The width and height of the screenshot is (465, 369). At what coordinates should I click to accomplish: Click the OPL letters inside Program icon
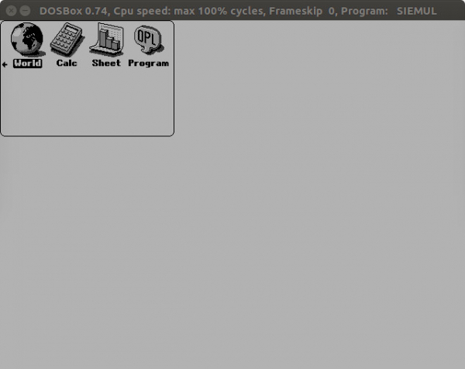pyautogui.click(x=146, y=37)
